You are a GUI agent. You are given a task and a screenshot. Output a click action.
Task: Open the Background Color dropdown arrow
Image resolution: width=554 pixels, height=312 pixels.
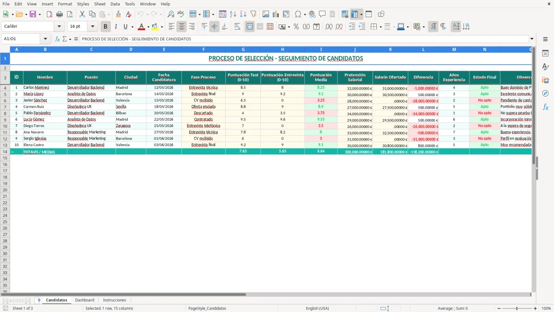pyautogui.click(x=162, y=27)
